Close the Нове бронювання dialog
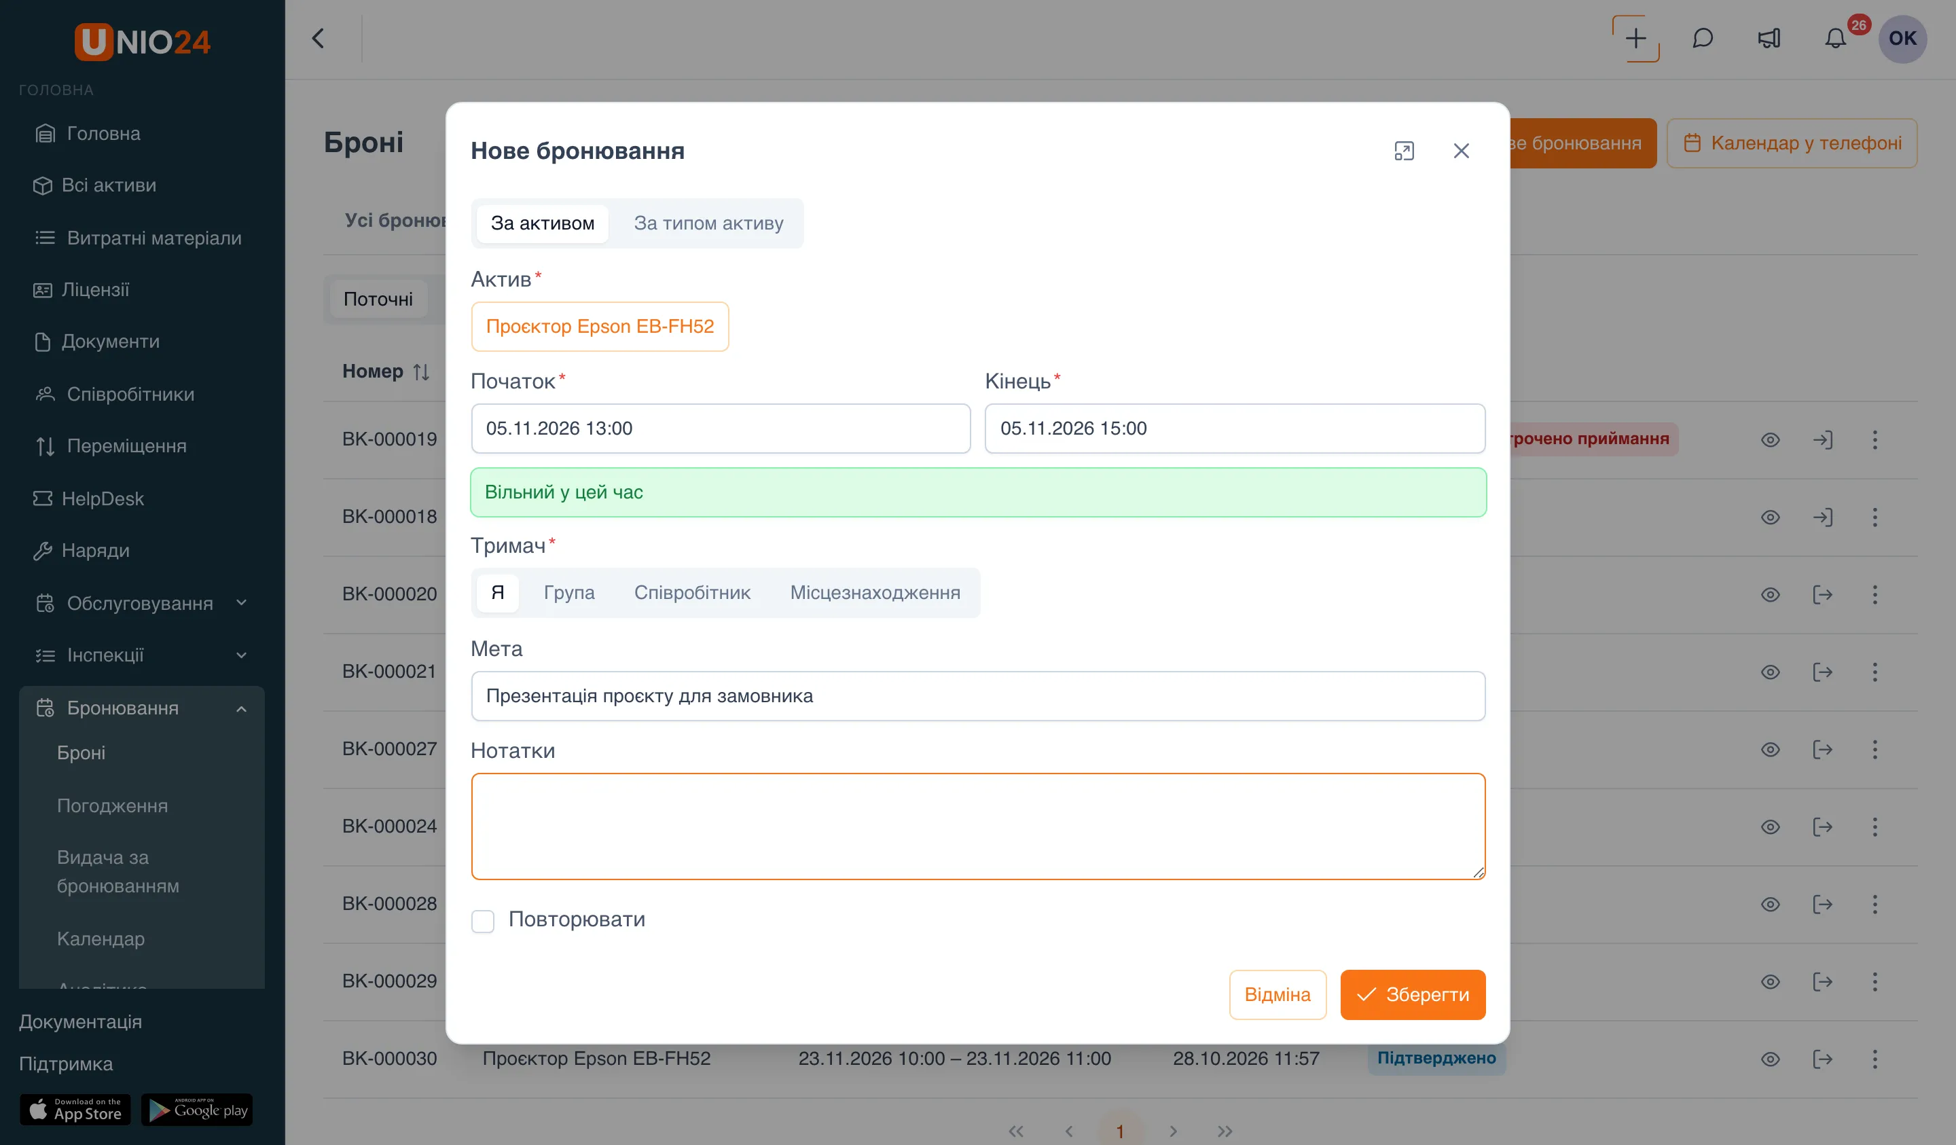Image resolution: width=1956 pixels, height=1145 pixels. 1462,151
